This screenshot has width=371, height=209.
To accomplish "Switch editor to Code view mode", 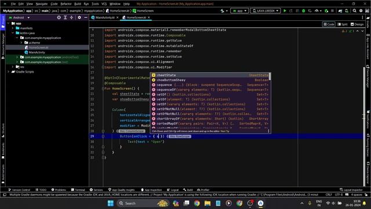I will coord(329,24).
